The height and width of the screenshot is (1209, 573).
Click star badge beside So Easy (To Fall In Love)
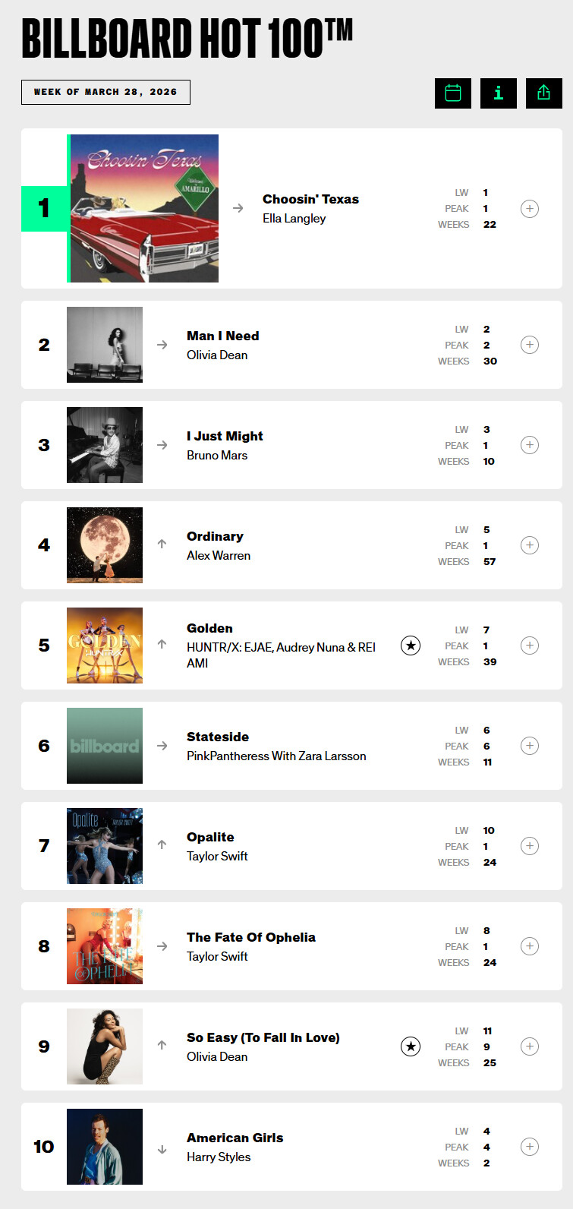[x=411, y=1046]
